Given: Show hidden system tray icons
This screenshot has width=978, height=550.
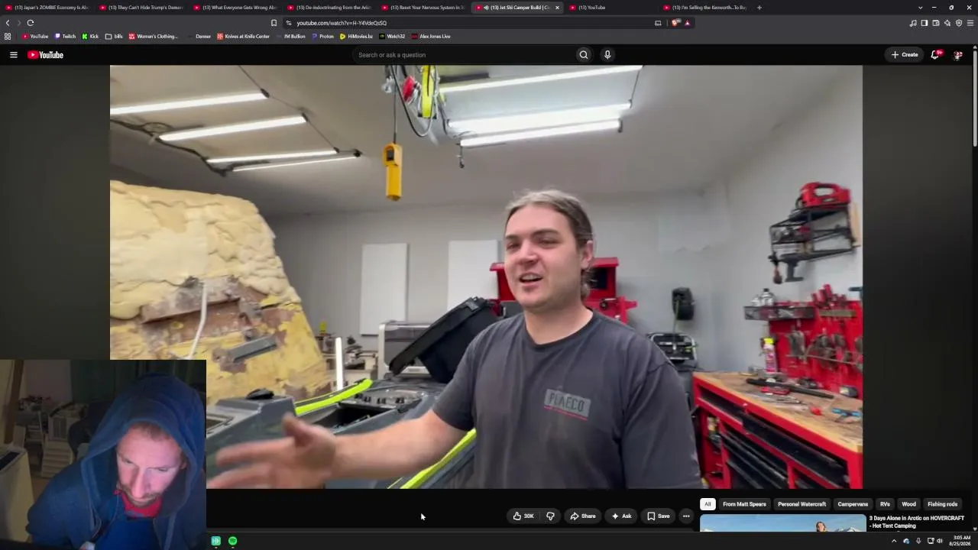Looking at the screenshot, I should click(x=894, y=541).
